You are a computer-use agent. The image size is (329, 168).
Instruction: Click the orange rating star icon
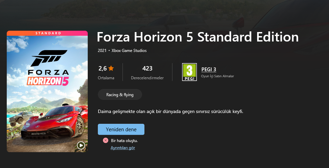[x=111, y=68]
